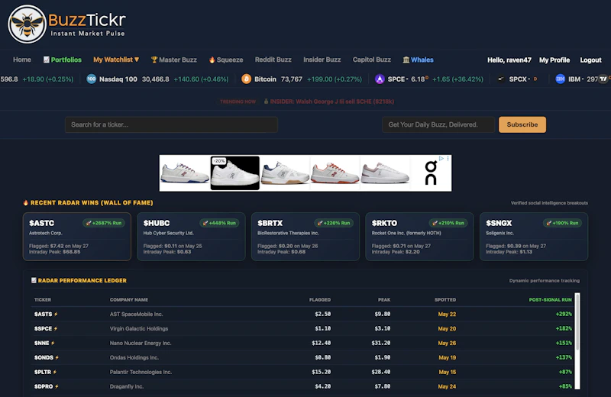Click the On brand logo in ad
The width and height of the screenshot is (611, 397).
(431, 173)
